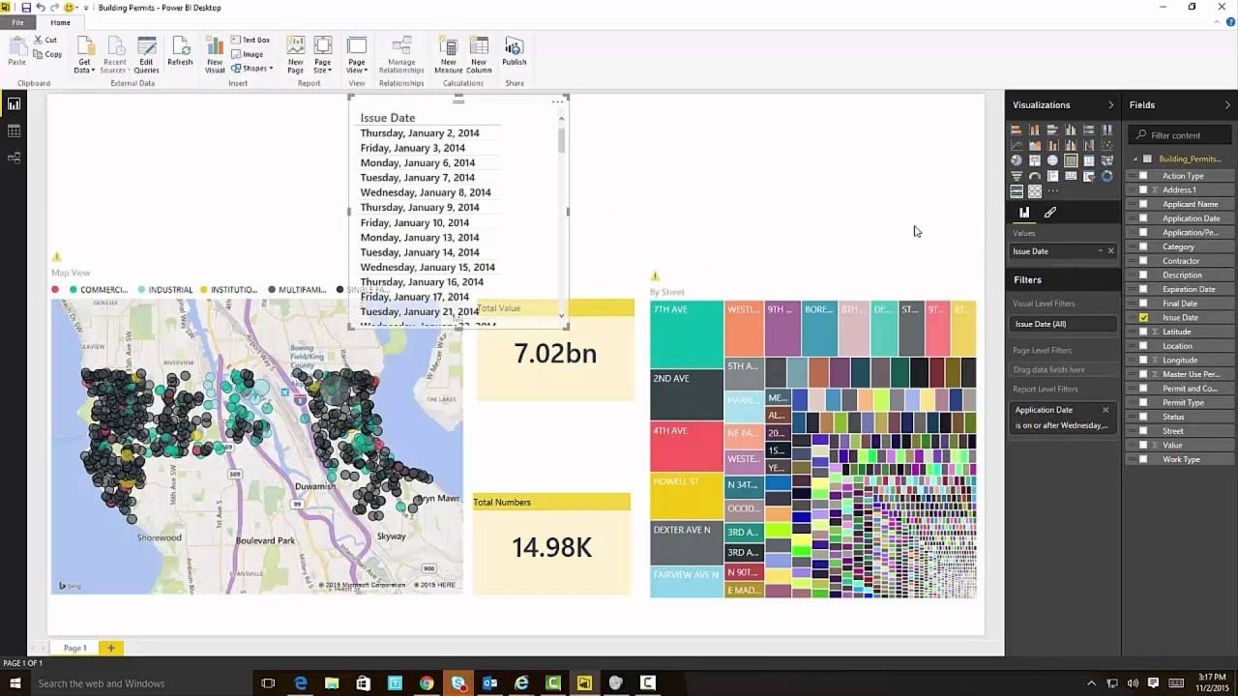Select the scatter chart visualization

tap(1107, 145)
